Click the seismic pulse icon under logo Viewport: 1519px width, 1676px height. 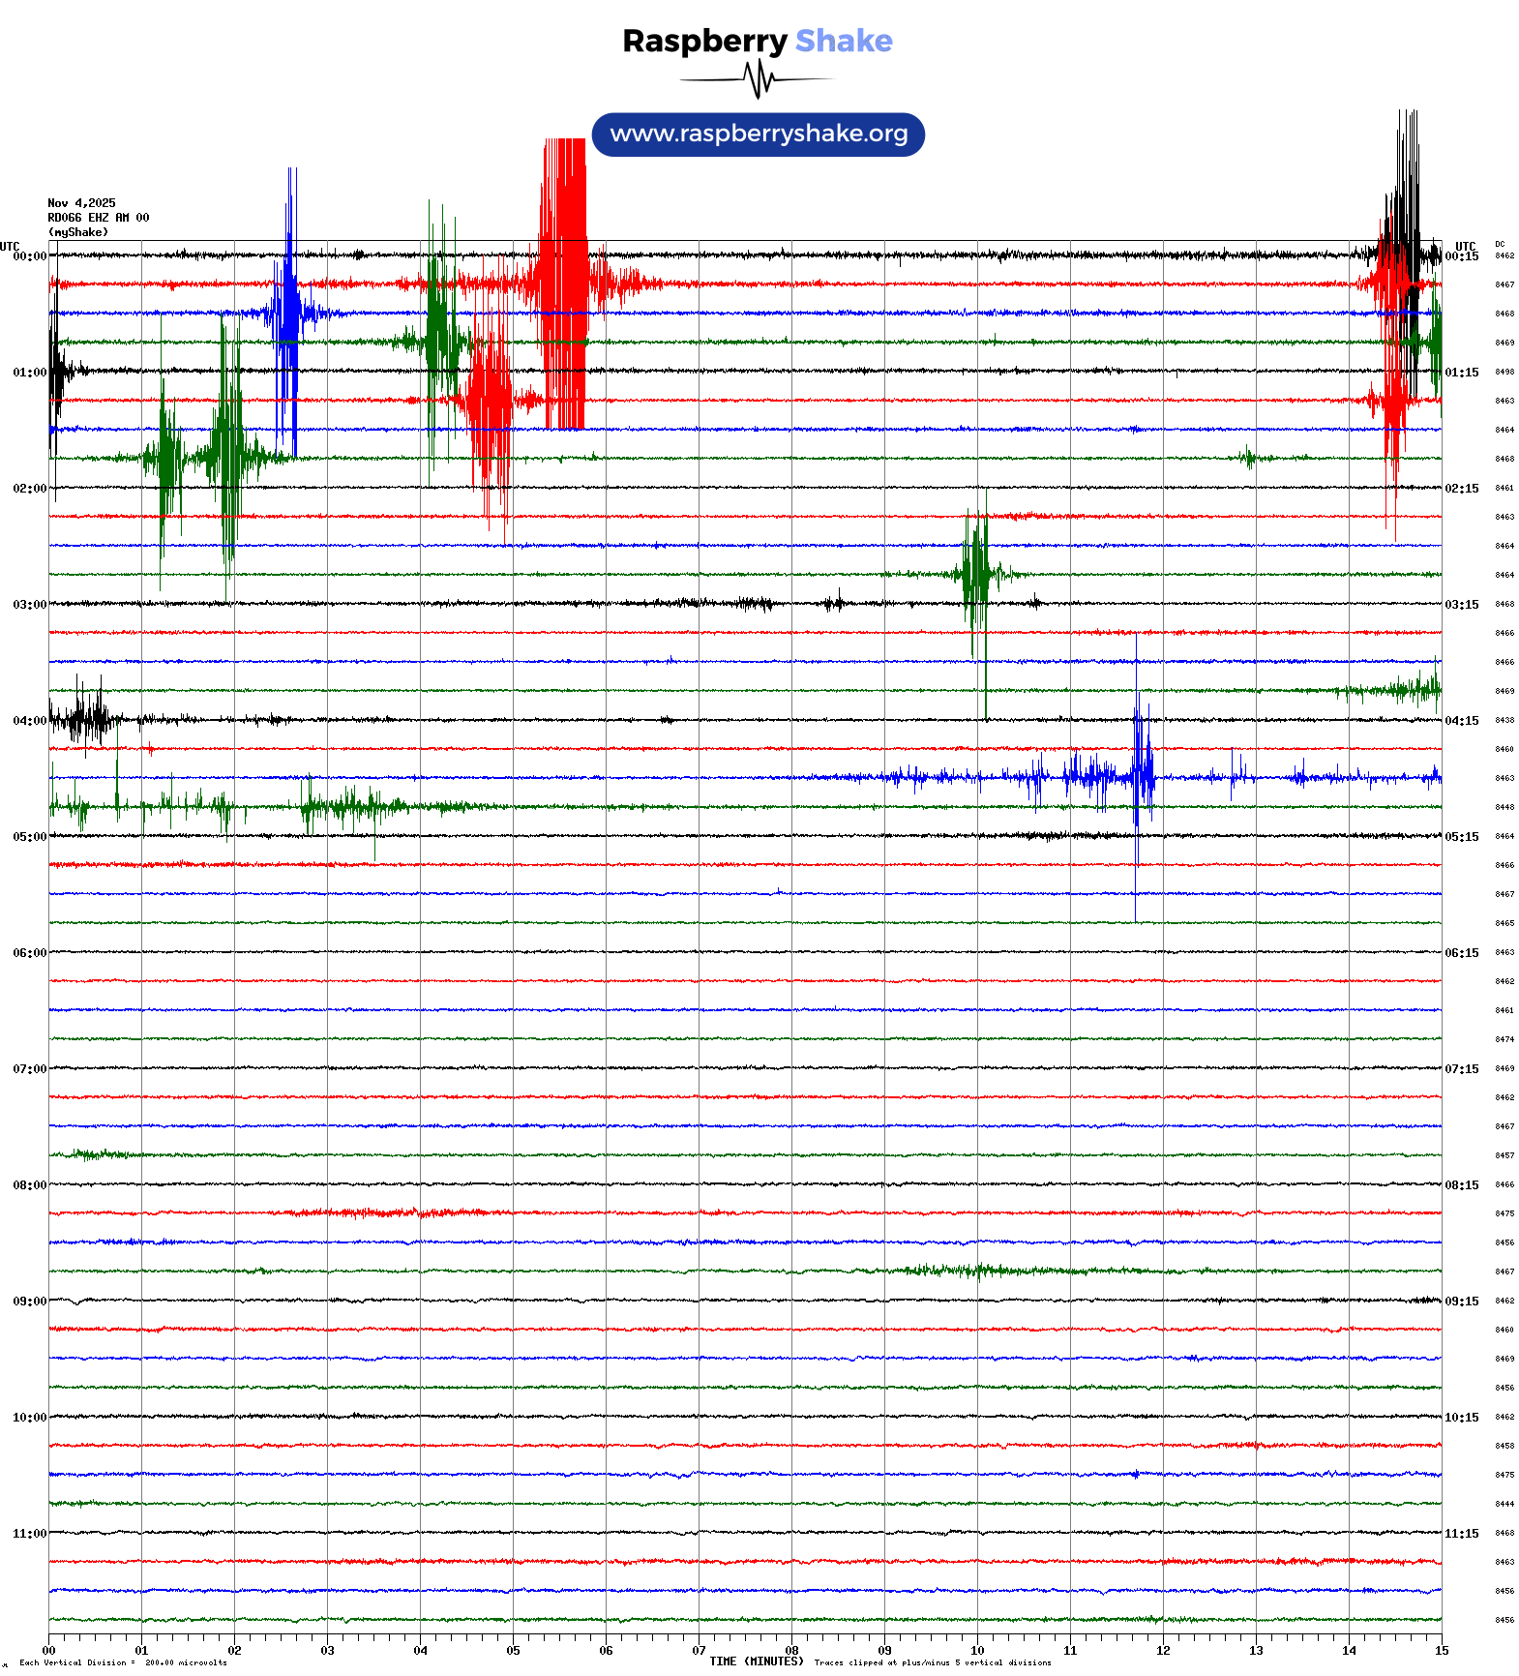[x=758, y=79]
